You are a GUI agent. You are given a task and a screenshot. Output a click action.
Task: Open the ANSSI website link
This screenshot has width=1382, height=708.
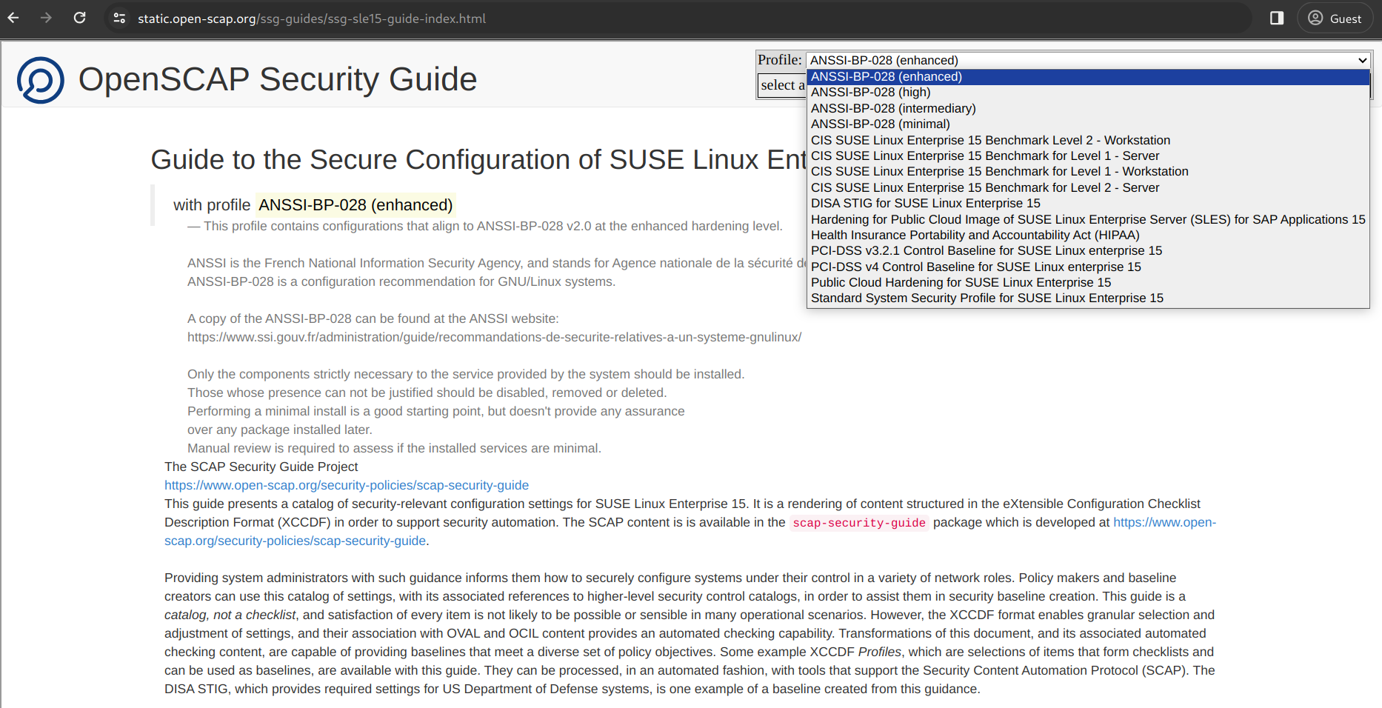493,337
